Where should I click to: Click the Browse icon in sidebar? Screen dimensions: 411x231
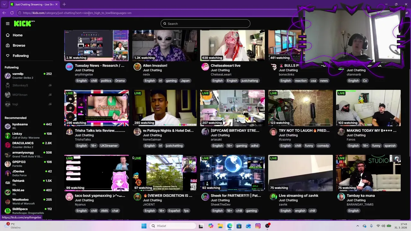pyautogui.click(x=8, y=45)
